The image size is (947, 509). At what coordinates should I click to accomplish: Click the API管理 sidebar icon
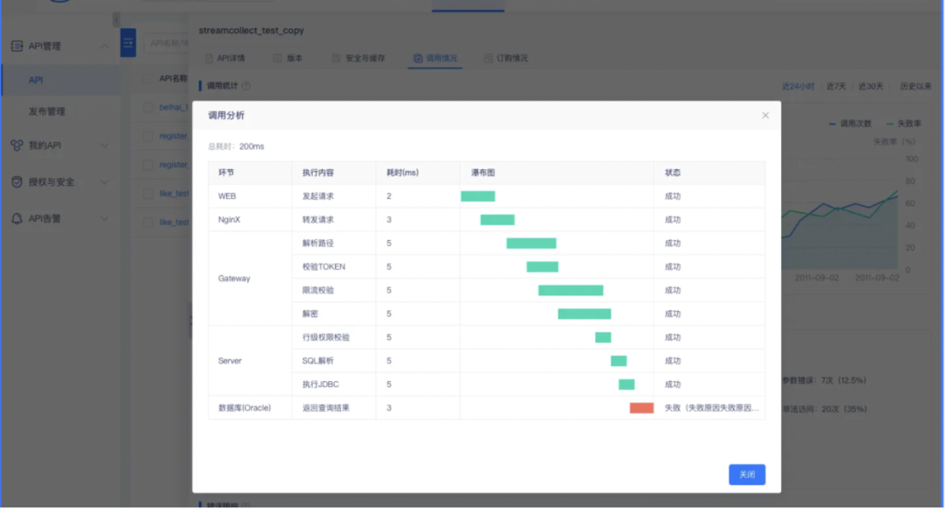pos(17,46)
